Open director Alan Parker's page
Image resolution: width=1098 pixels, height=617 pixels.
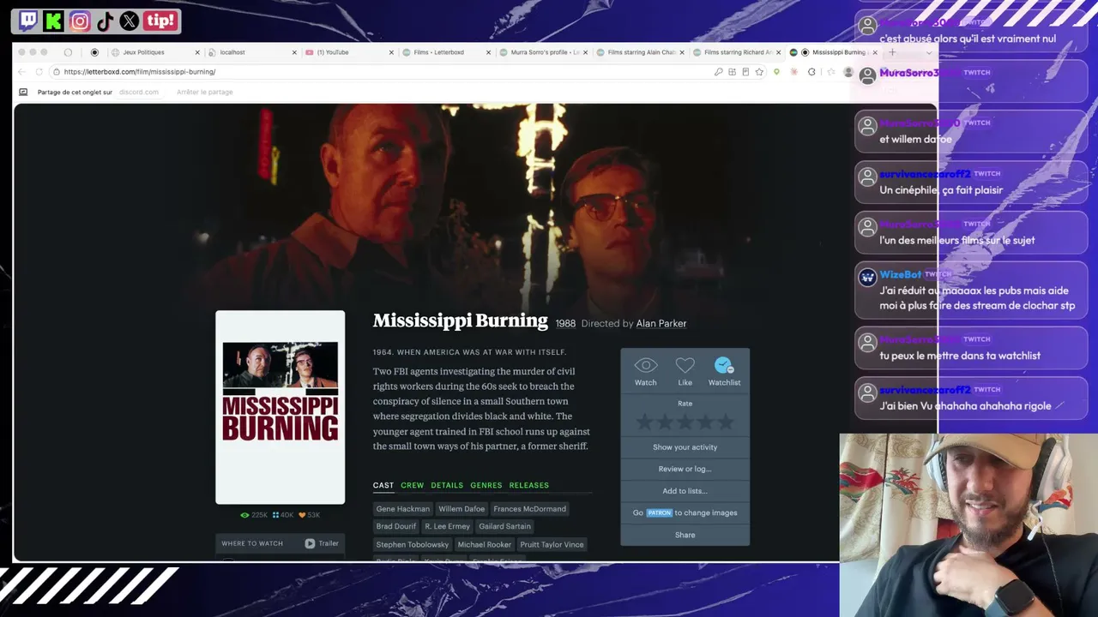click(x=661, y=324)
